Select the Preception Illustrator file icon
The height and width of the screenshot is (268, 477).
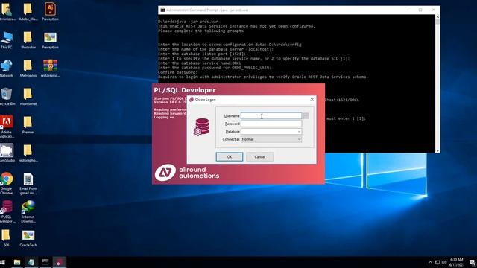(50, 12)
